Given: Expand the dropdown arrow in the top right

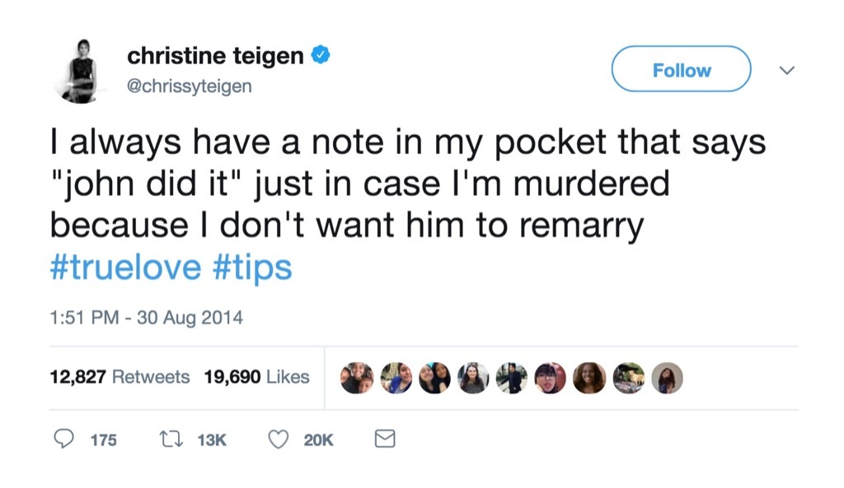Looking at the screenshot, I should pos(786,72).
